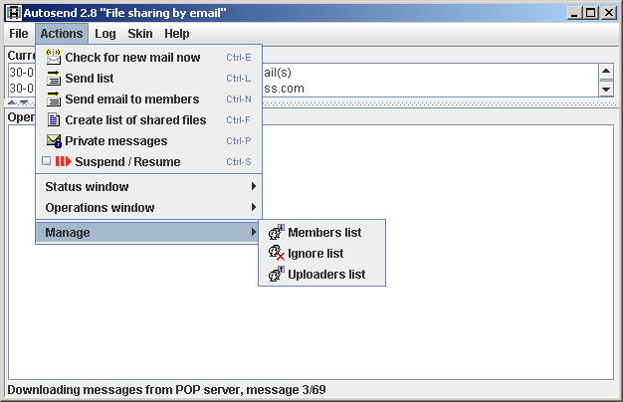
Task: Click the status log scrollbar up arrow
Action: pos(606,71)
